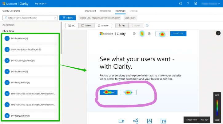The height and width of the screenshot is (124, 223).
Task: Select item 8 DIV.faqQuestion[1]
Action: point(30,116)
